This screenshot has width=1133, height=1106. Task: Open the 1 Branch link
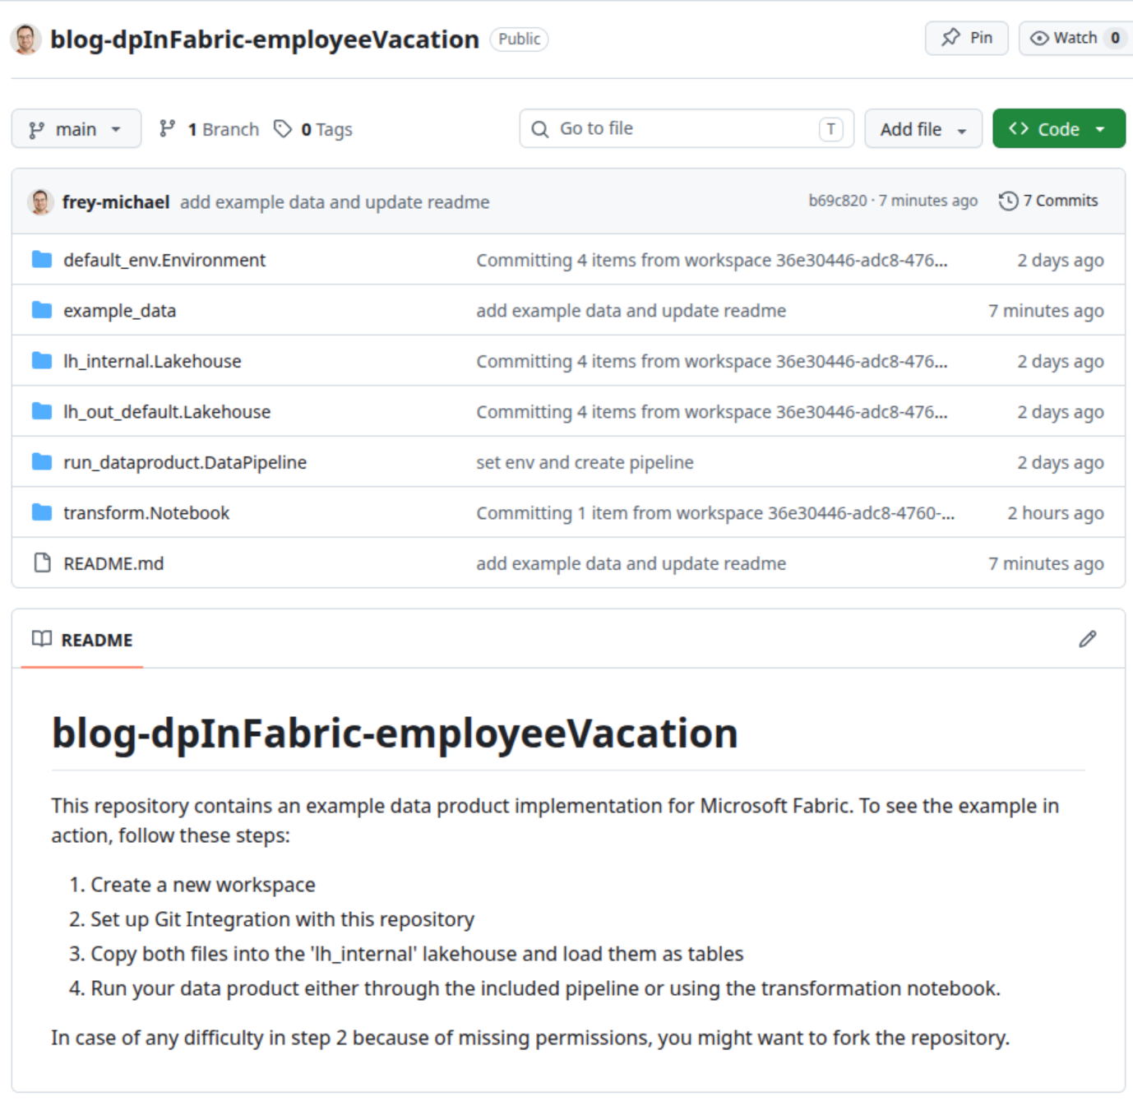209,129
